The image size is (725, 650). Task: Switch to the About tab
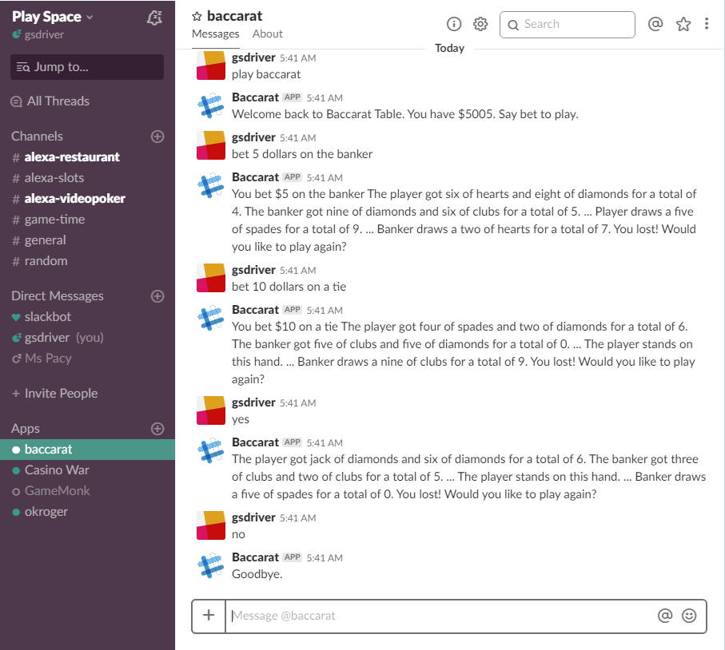[267, 34]
